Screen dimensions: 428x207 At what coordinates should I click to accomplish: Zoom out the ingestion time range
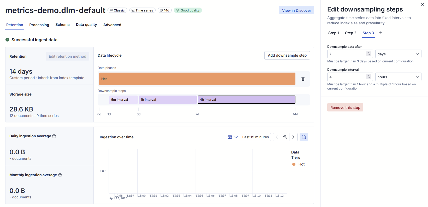click(x=285, y=137)
